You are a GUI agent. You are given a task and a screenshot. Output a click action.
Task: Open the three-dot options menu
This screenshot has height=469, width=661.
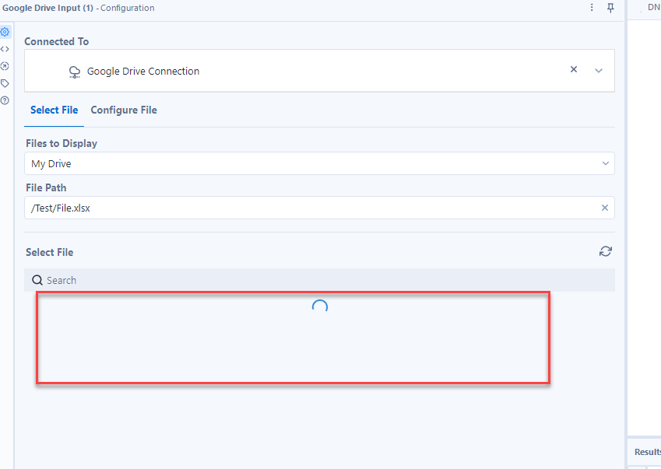click(x=591, y=8)
